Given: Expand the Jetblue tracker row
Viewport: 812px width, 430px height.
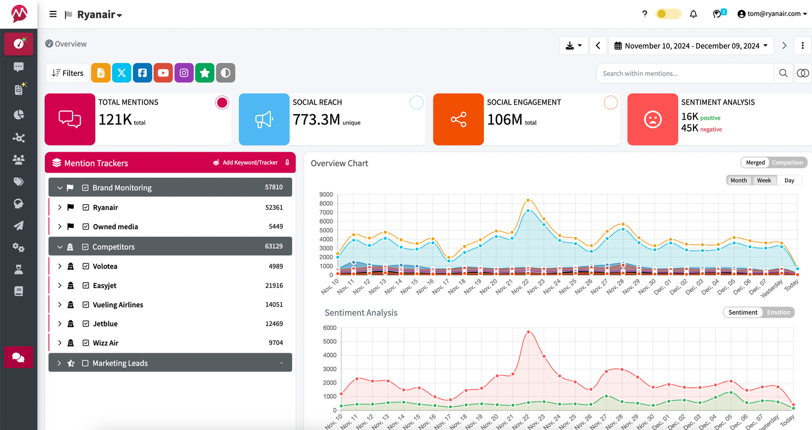Looking at the screenshot, I should coord(60,324).
